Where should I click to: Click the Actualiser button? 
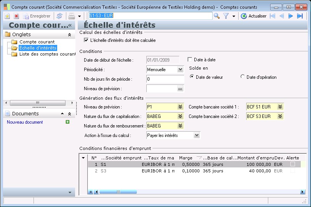[x=254, y=16]
